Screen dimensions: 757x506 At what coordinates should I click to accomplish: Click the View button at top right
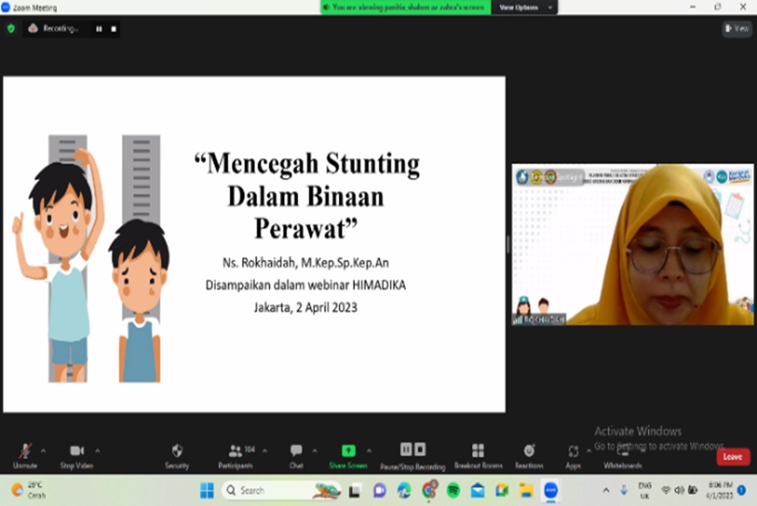[x=737, y=28]
